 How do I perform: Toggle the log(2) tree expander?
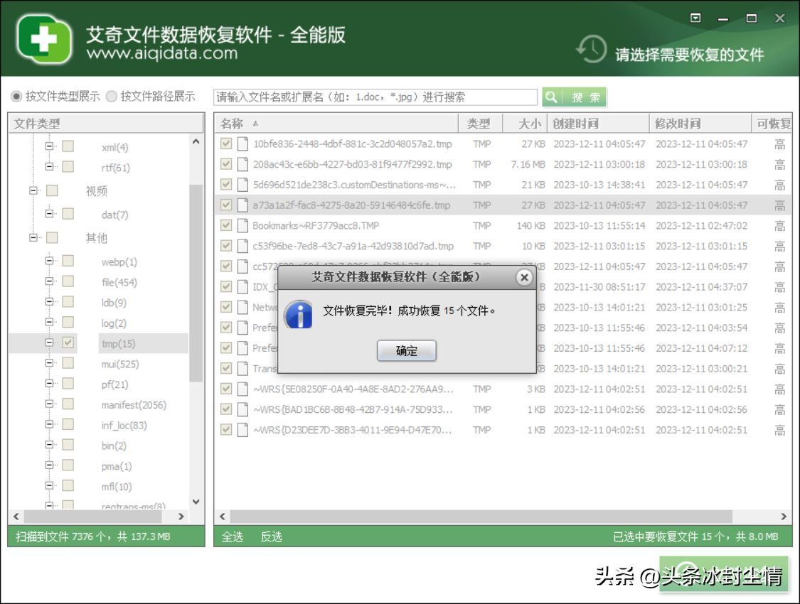[50, 322]
